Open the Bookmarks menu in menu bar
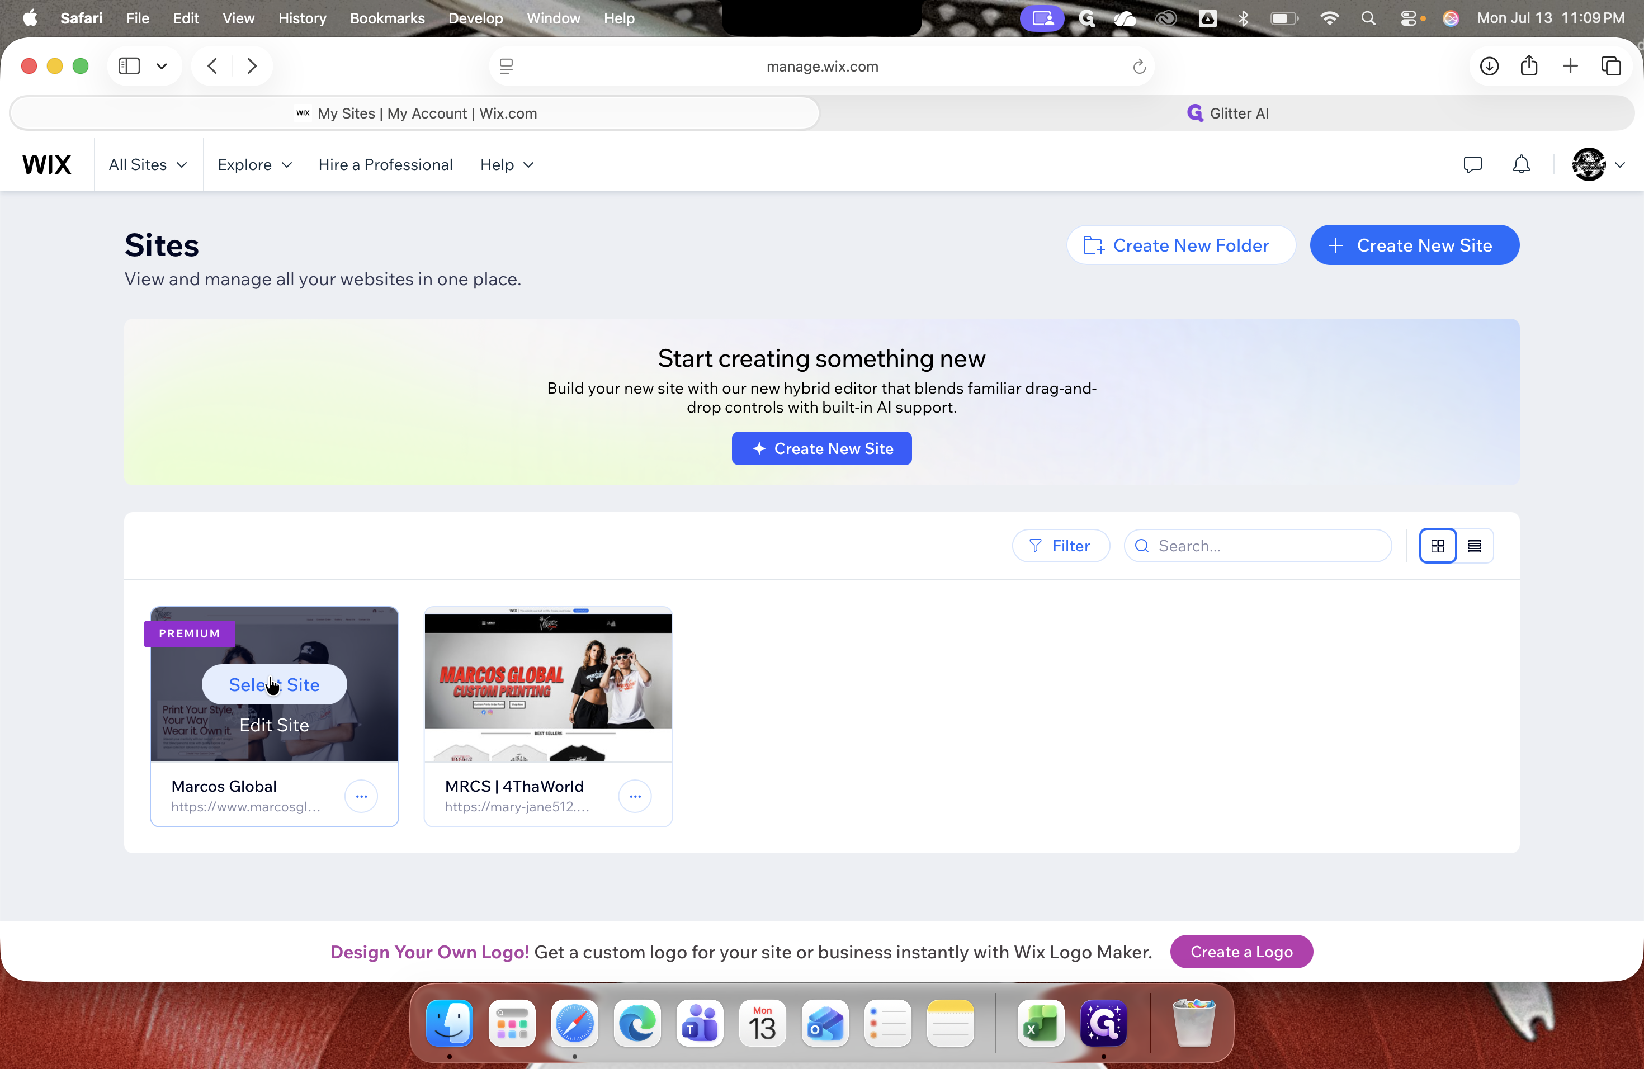Image resolution: width=1644 pixels, height=1069 pixels. (x=387, y=18)
